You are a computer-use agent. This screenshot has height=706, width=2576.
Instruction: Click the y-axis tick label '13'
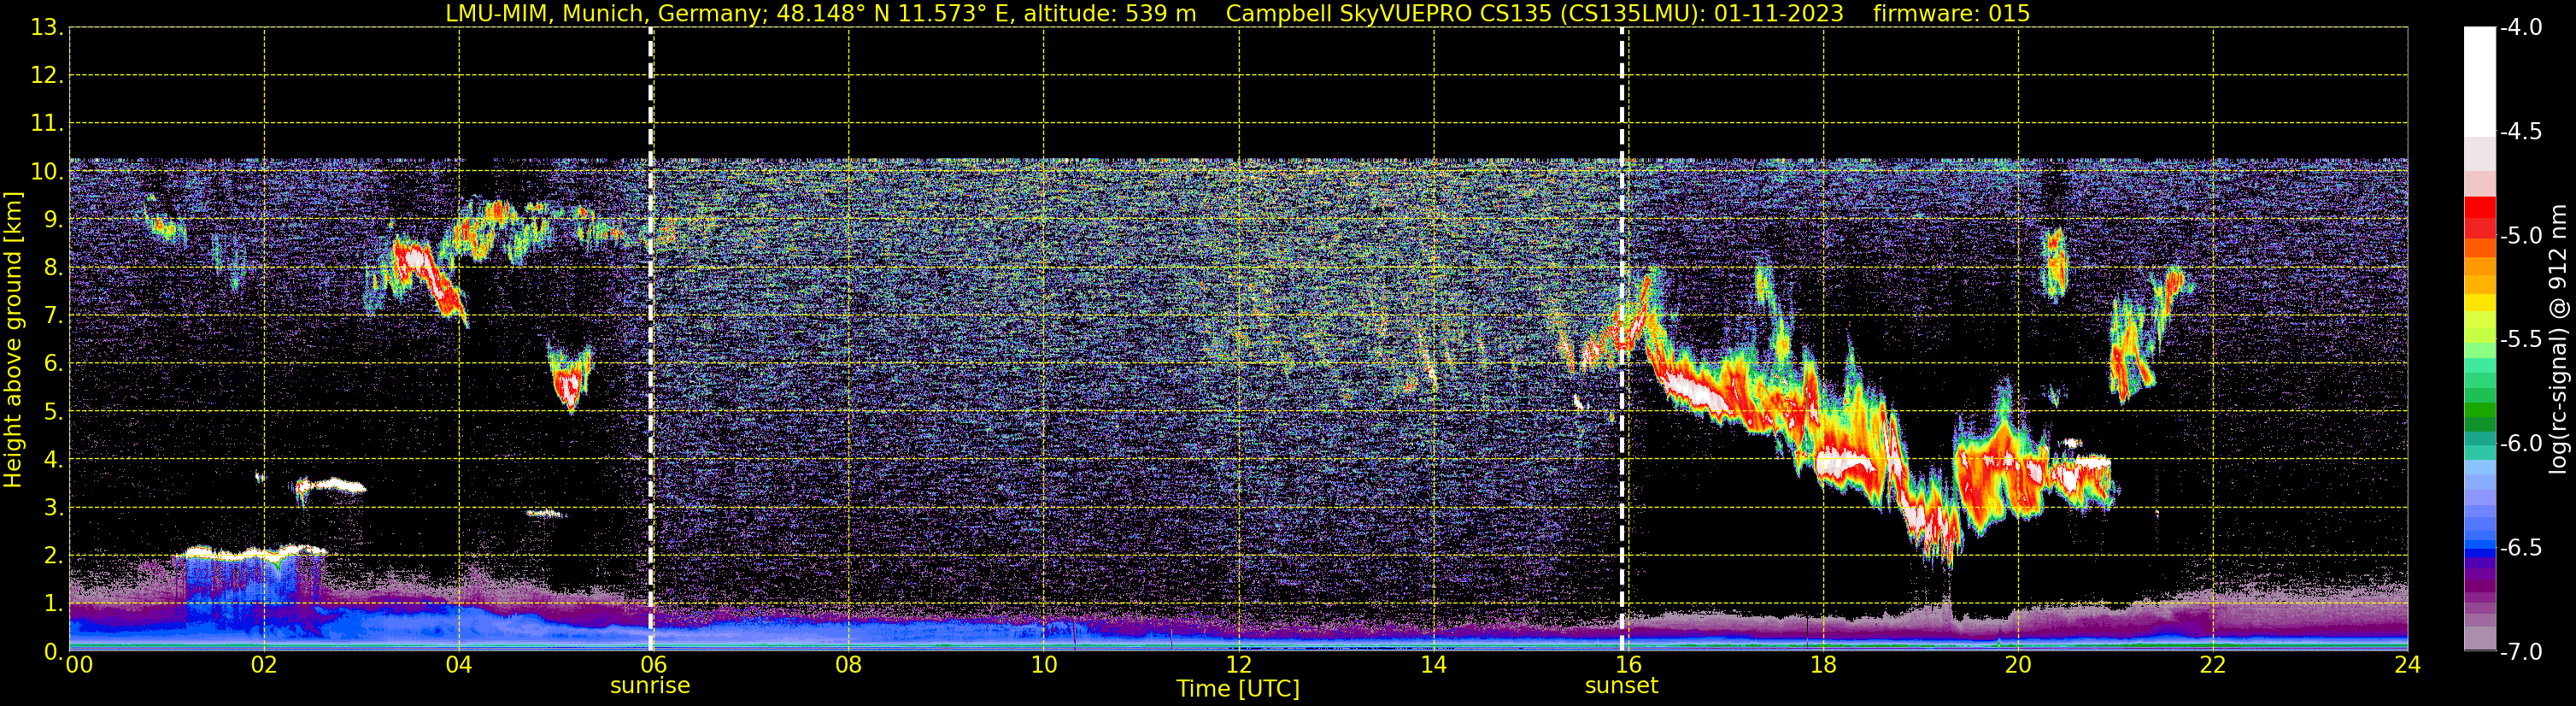click(x=45, y=28)
